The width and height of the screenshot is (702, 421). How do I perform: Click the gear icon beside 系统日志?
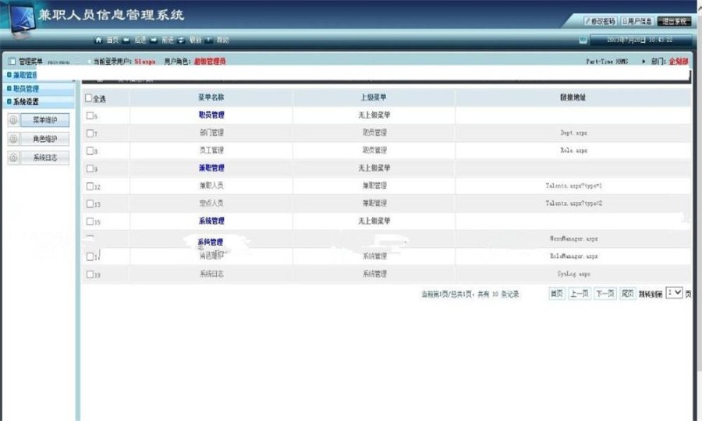click(x=13, y=157)
